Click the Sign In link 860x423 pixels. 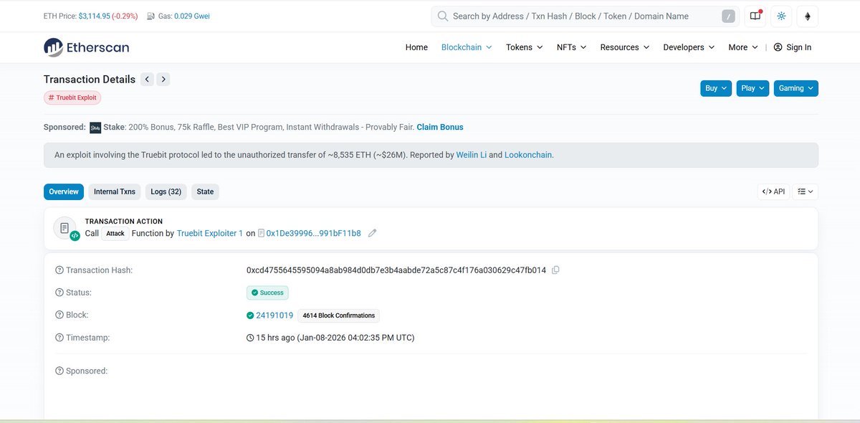(x=798, y=47)
